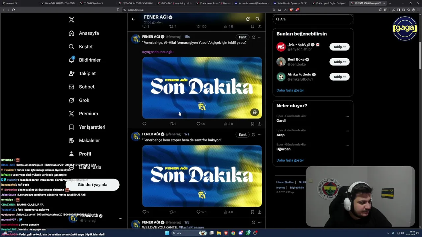This screenshot has width=422, height=237.
Task: Repost the Al-Hilal post
Action: click(x=172, y=124)
